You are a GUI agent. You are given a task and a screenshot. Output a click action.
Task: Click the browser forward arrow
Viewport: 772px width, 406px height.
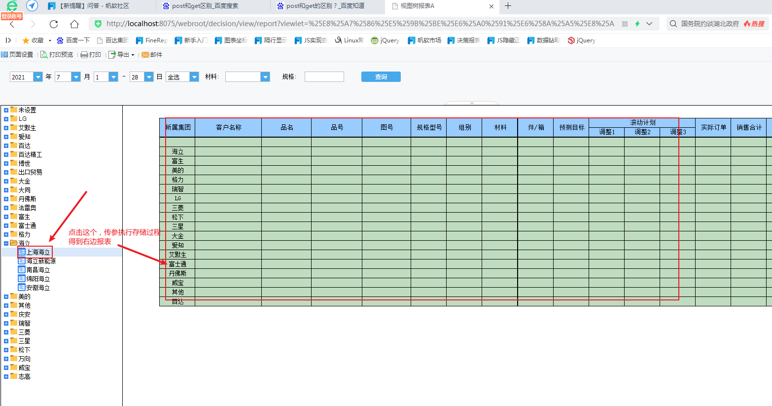(x=33, y=24)
